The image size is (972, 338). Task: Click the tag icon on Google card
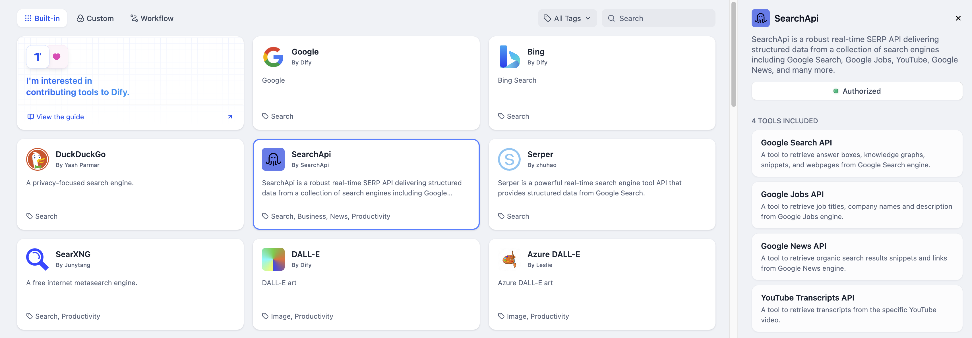pyautogui.click(x=265, y=116)
